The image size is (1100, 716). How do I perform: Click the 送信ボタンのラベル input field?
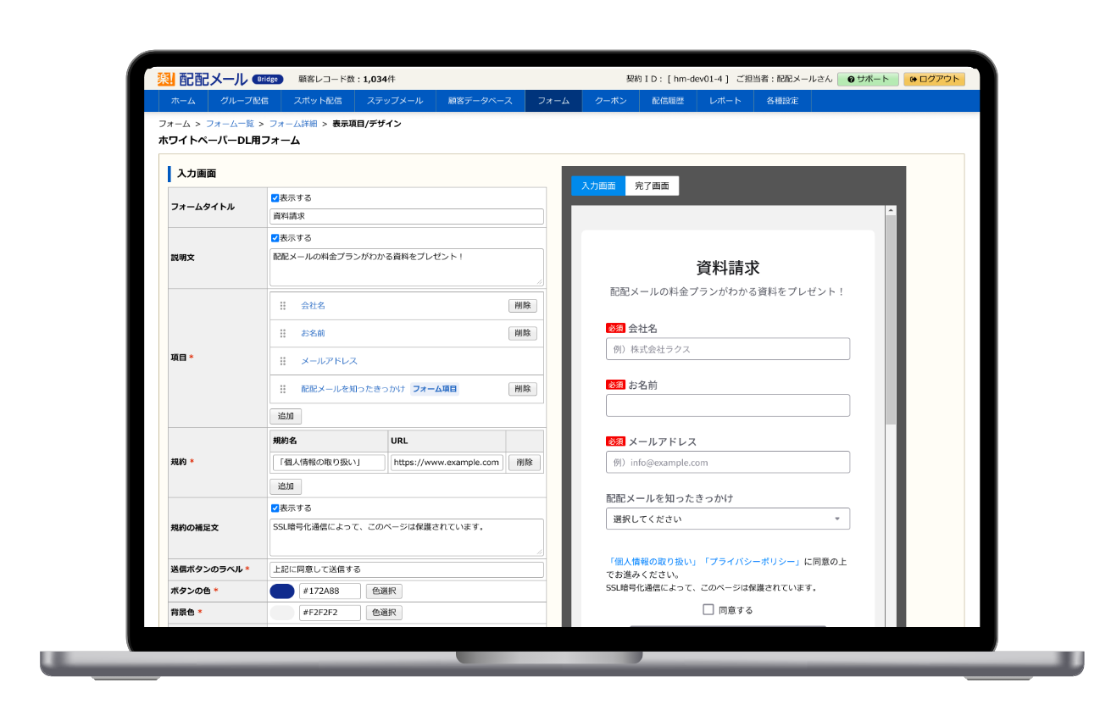[x=407, y=569]
